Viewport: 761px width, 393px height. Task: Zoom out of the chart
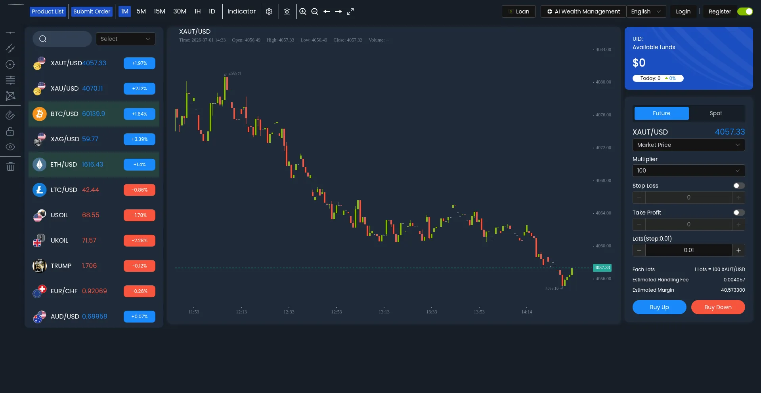point(315,11)
